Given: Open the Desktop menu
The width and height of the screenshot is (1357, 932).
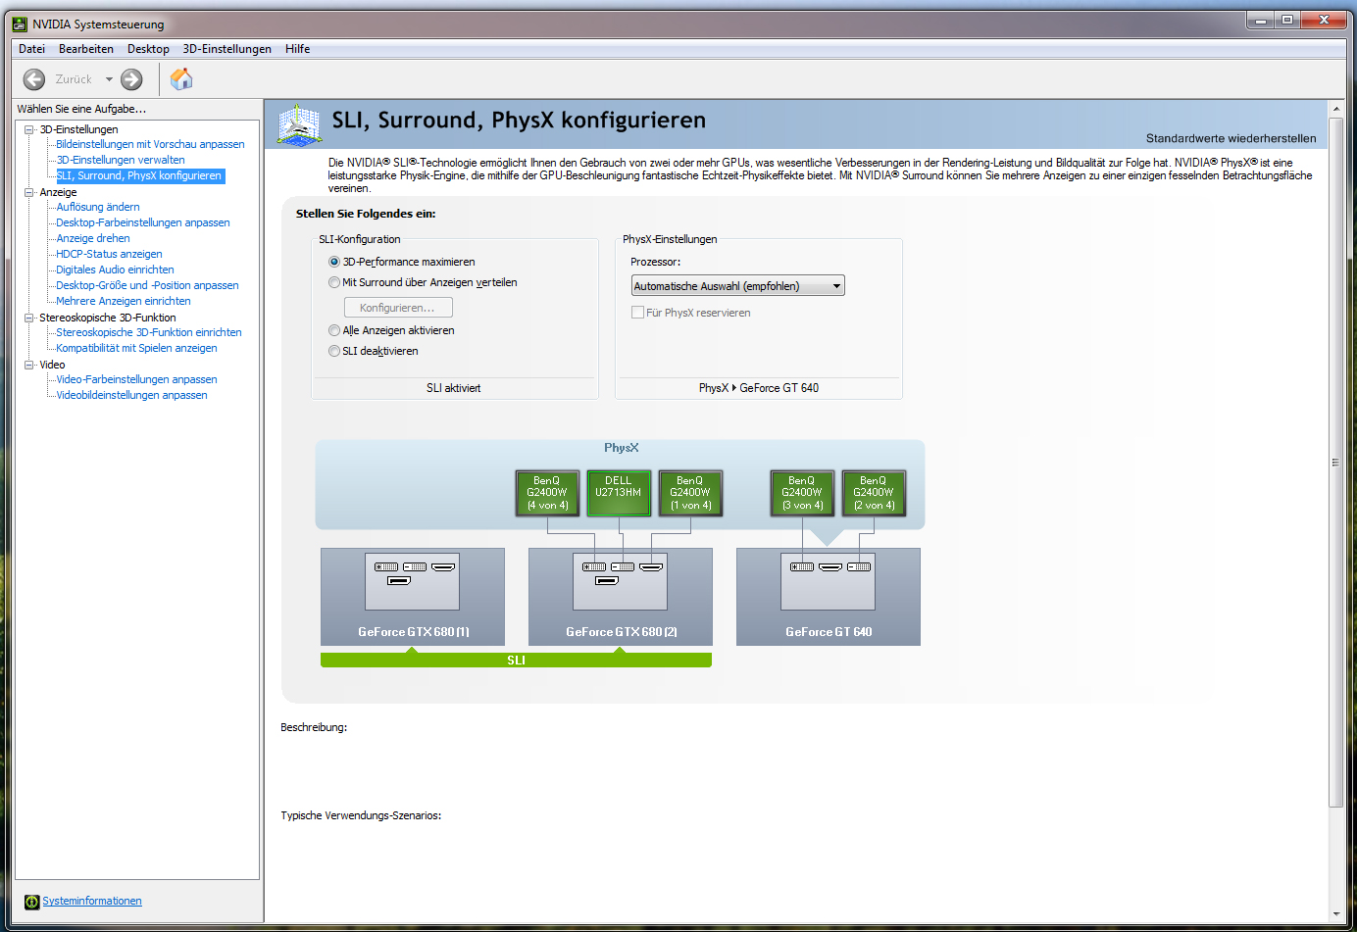Looking at the screenshot, I should (x=148, y=49).
